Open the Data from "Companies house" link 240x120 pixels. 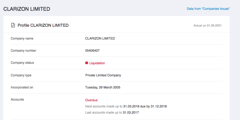point(208,9)
